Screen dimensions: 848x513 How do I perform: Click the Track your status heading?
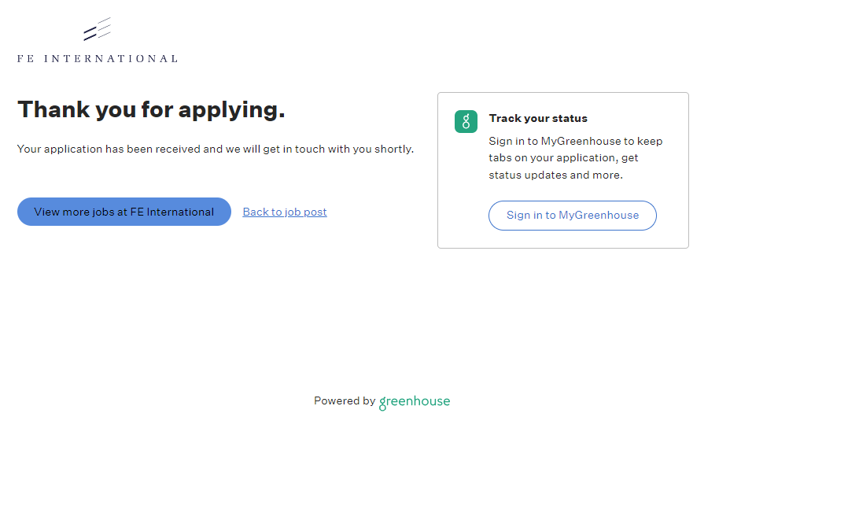pos(538,118)
